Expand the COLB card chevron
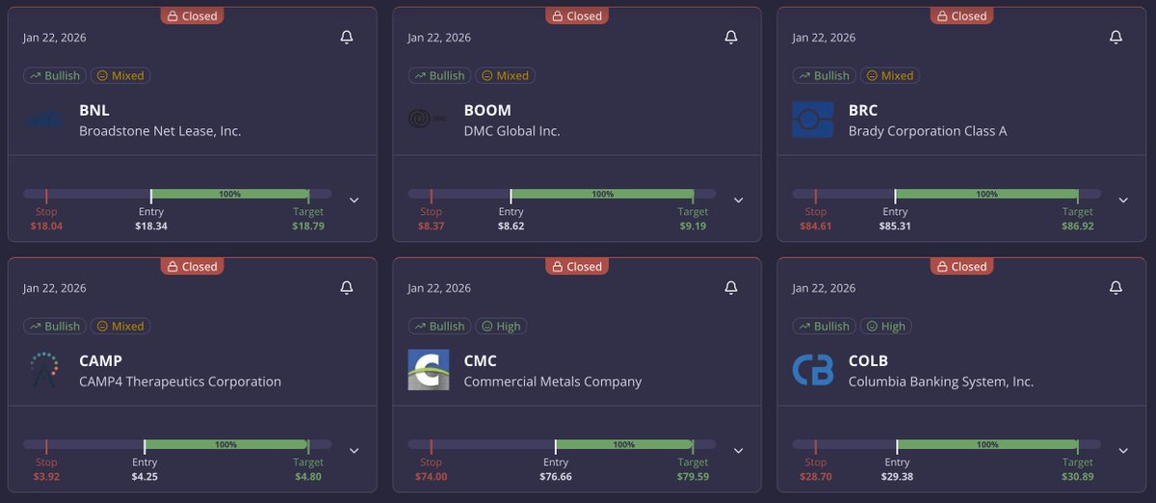Image resolution: width=1156 pixels, height=503 pixels. click(x=1122, y=451)
